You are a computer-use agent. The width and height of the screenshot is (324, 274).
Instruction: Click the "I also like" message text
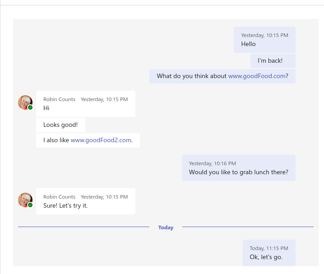click(x=56, y=140)
